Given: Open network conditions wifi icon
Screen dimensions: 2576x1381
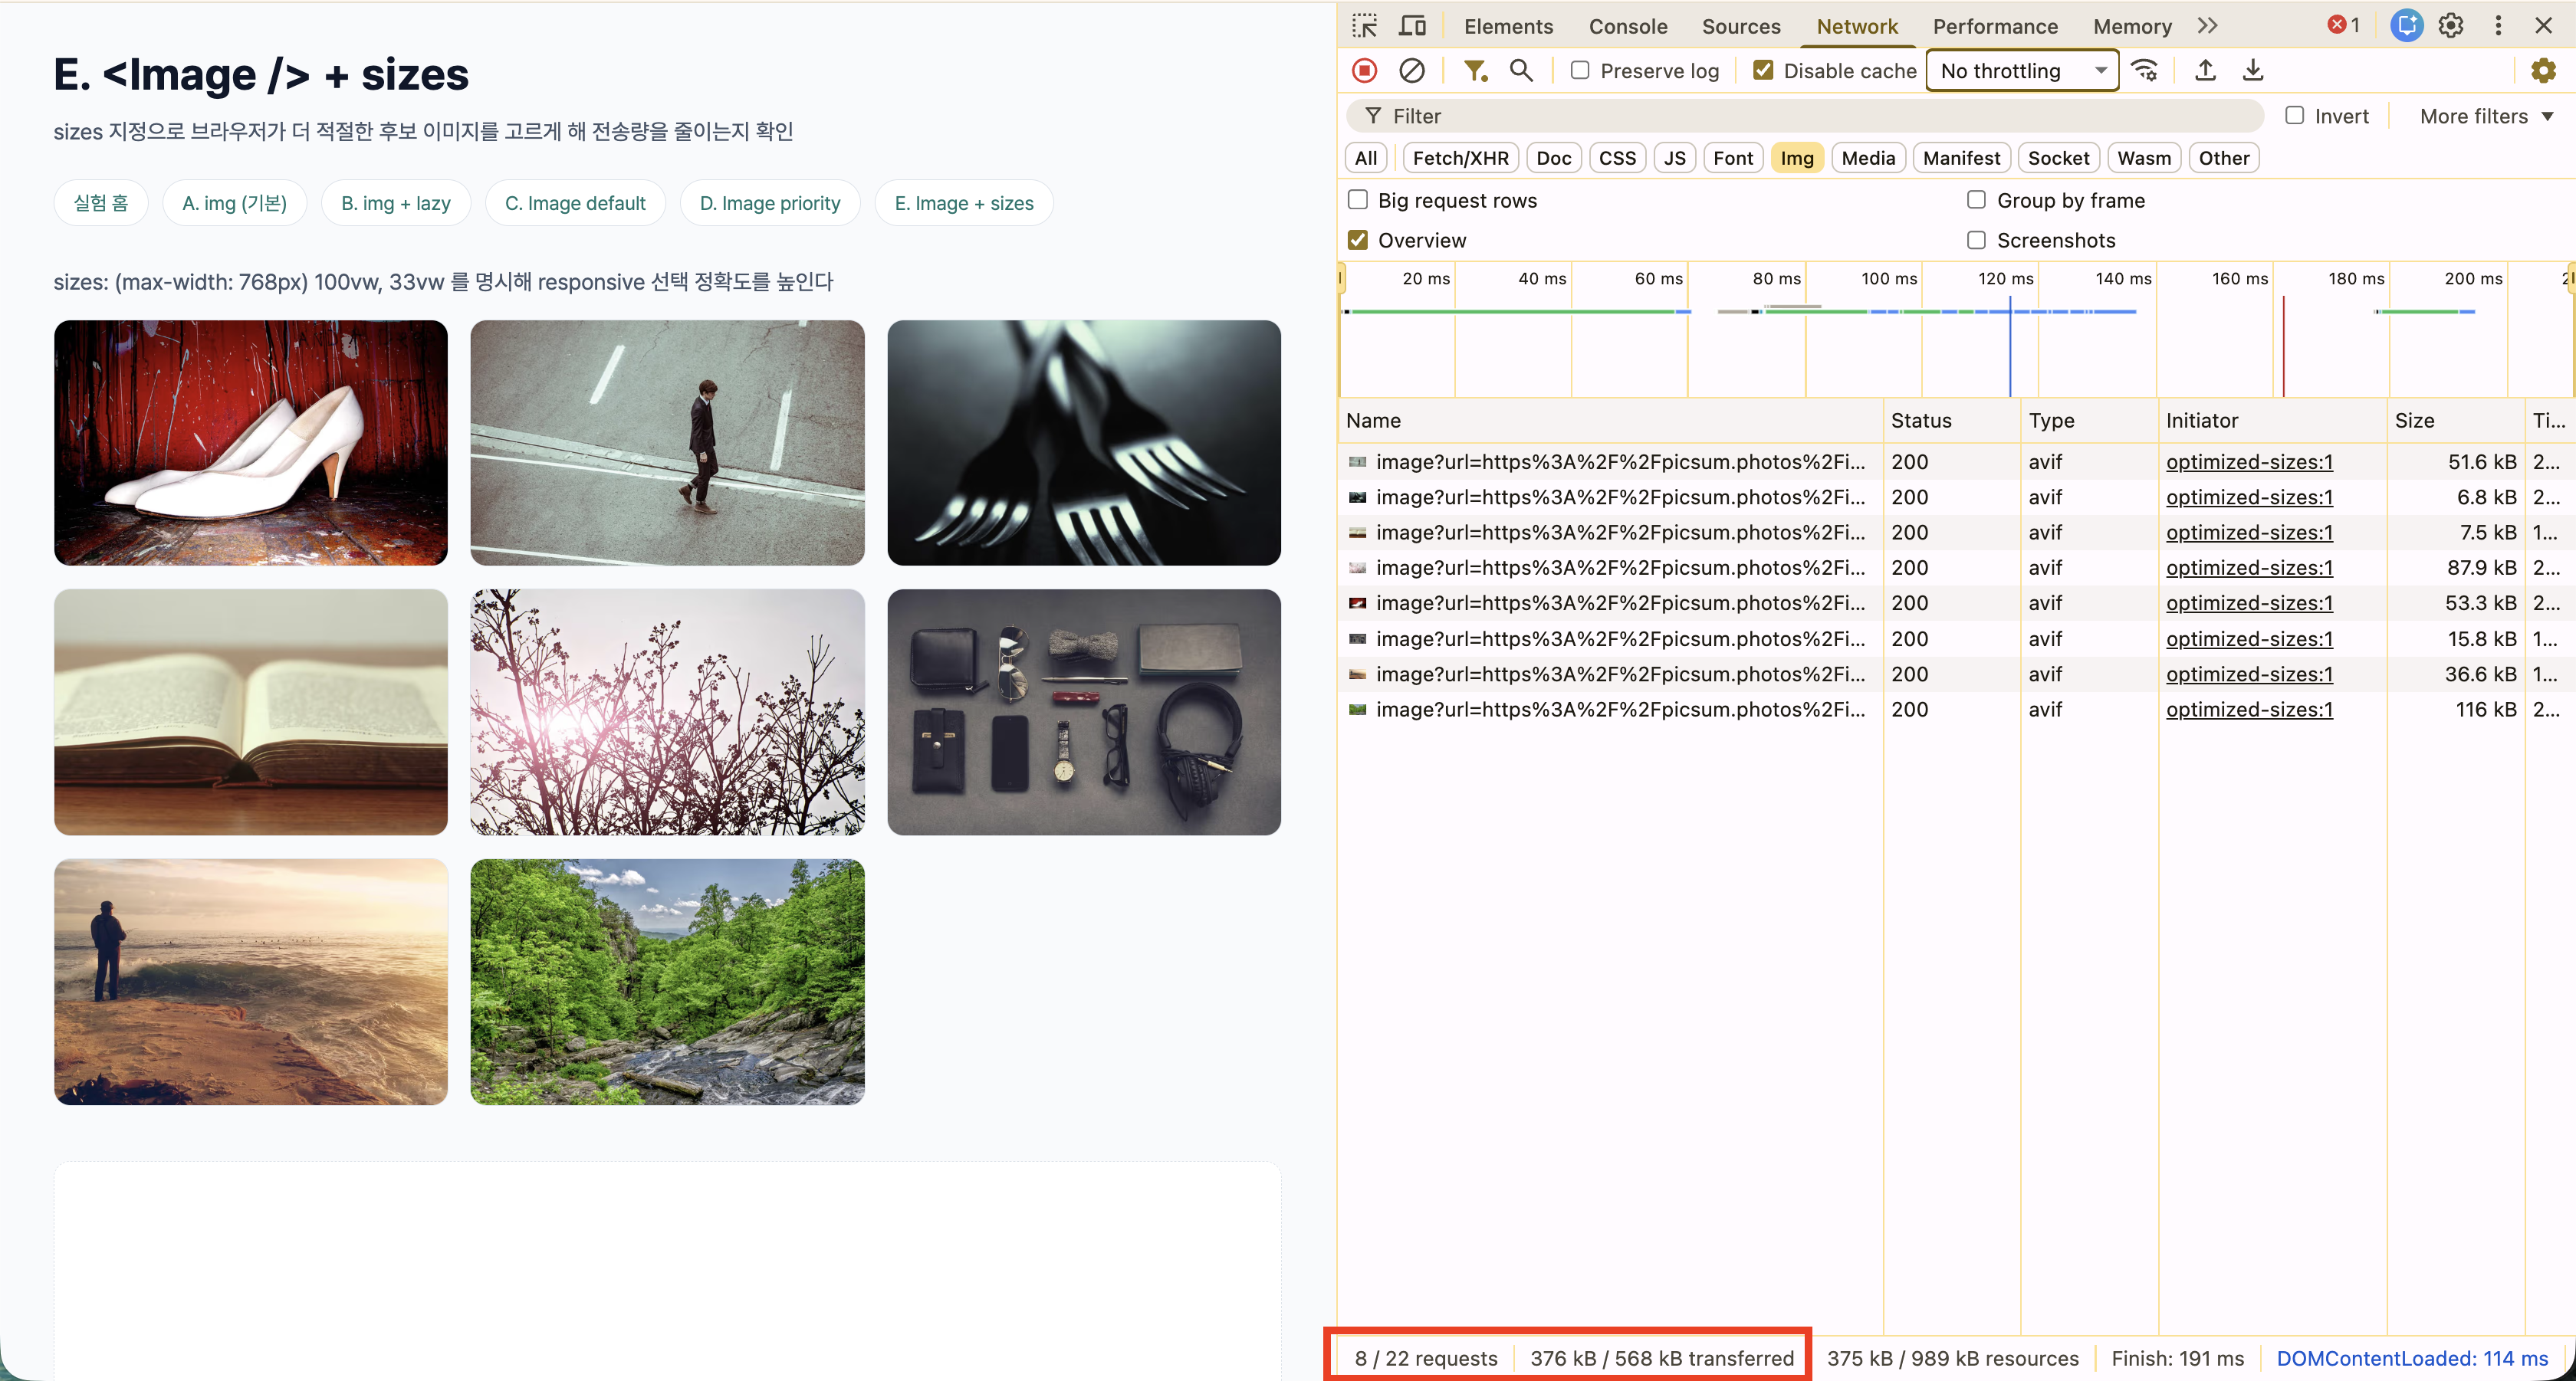Looking at the screenshot, I should (x=2144, y=71).
